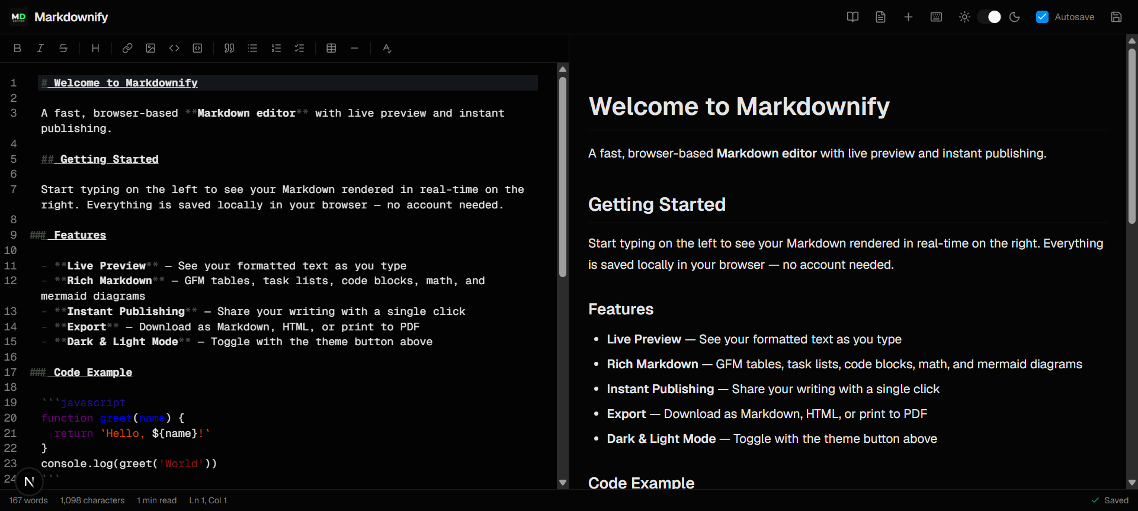Click '**Export**' line in editor
The width and height of the screenshot is (1138, 511).
coord(230,327)
